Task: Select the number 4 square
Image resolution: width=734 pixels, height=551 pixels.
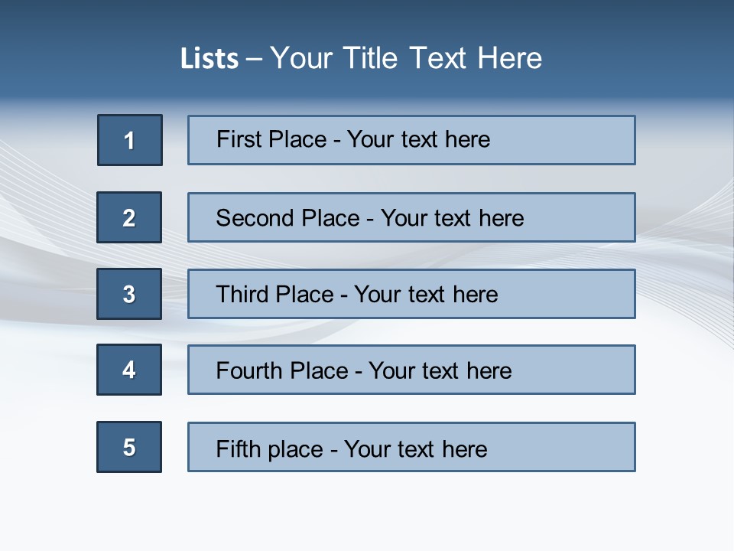Action: (129, 370)
